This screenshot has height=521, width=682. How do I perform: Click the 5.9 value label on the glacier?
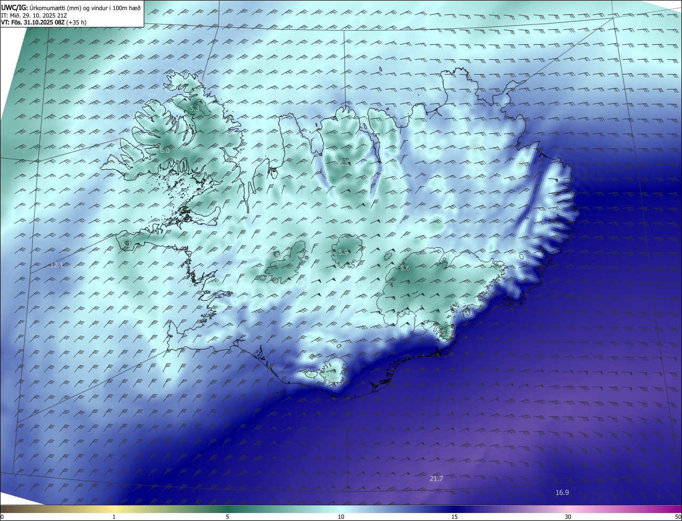click(x=343, y=252)
